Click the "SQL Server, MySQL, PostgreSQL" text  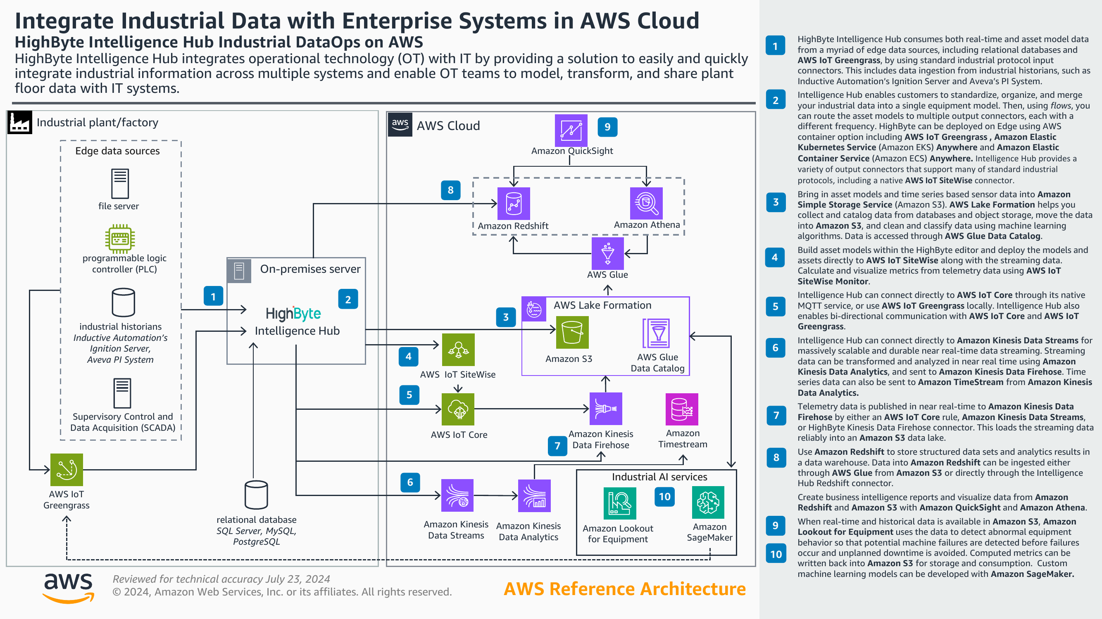pos(256,536)
